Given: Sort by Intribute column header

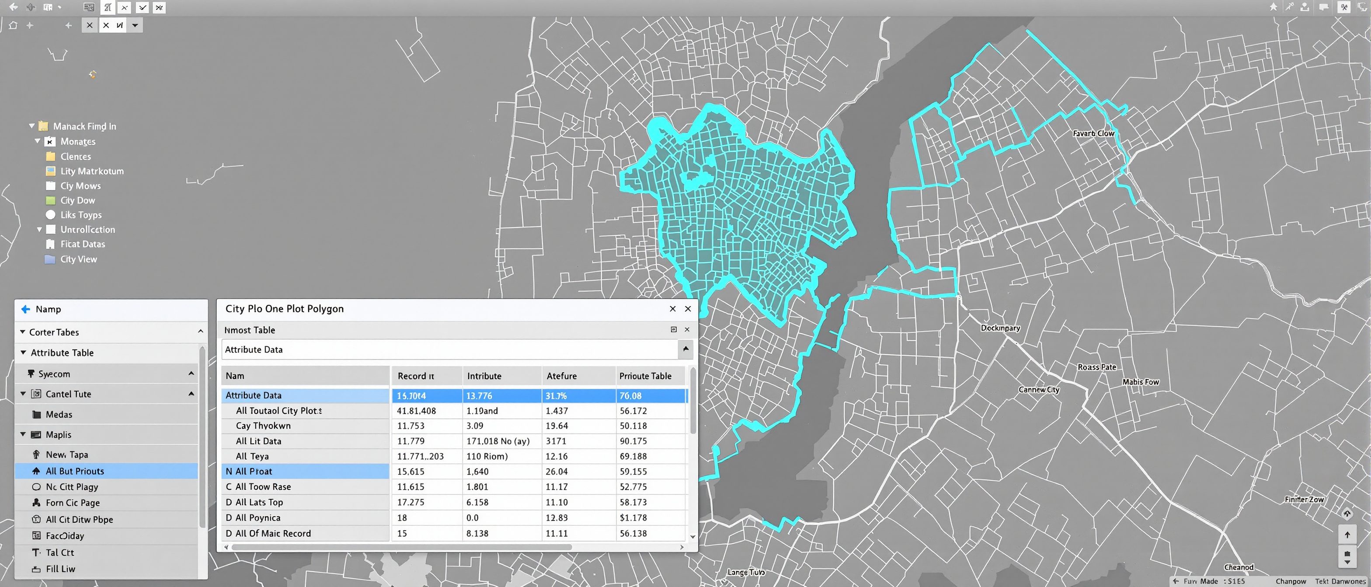Looking at the screenshot, I should (502, 376).
